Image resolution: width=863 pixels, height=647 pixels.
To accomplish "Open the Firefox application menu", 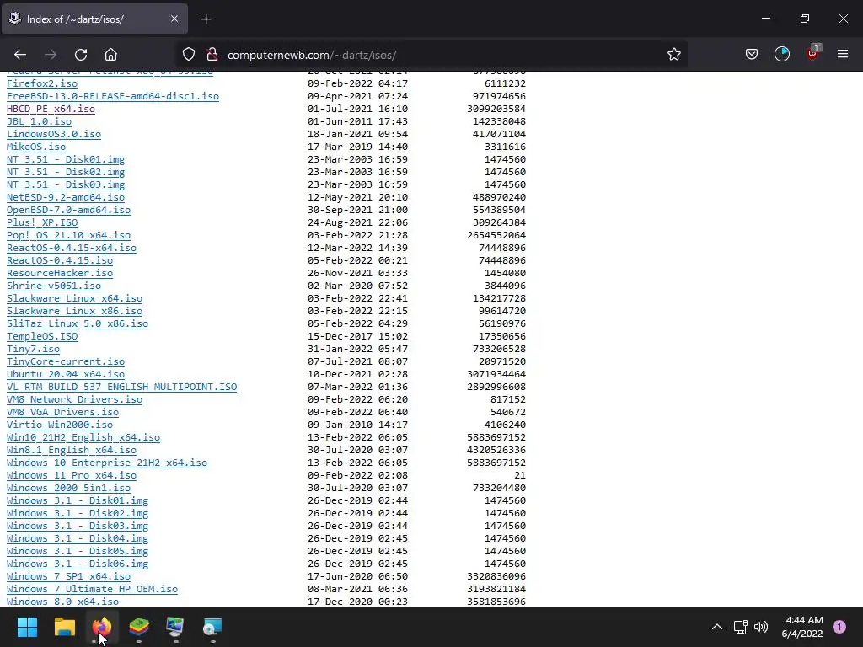I will coord(843,54).
